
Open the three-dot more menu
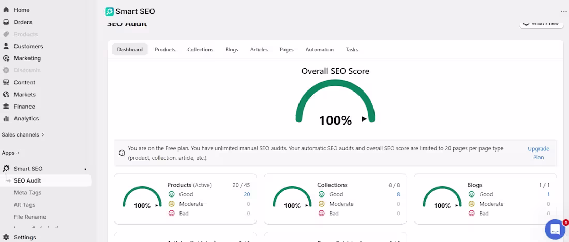563,11
